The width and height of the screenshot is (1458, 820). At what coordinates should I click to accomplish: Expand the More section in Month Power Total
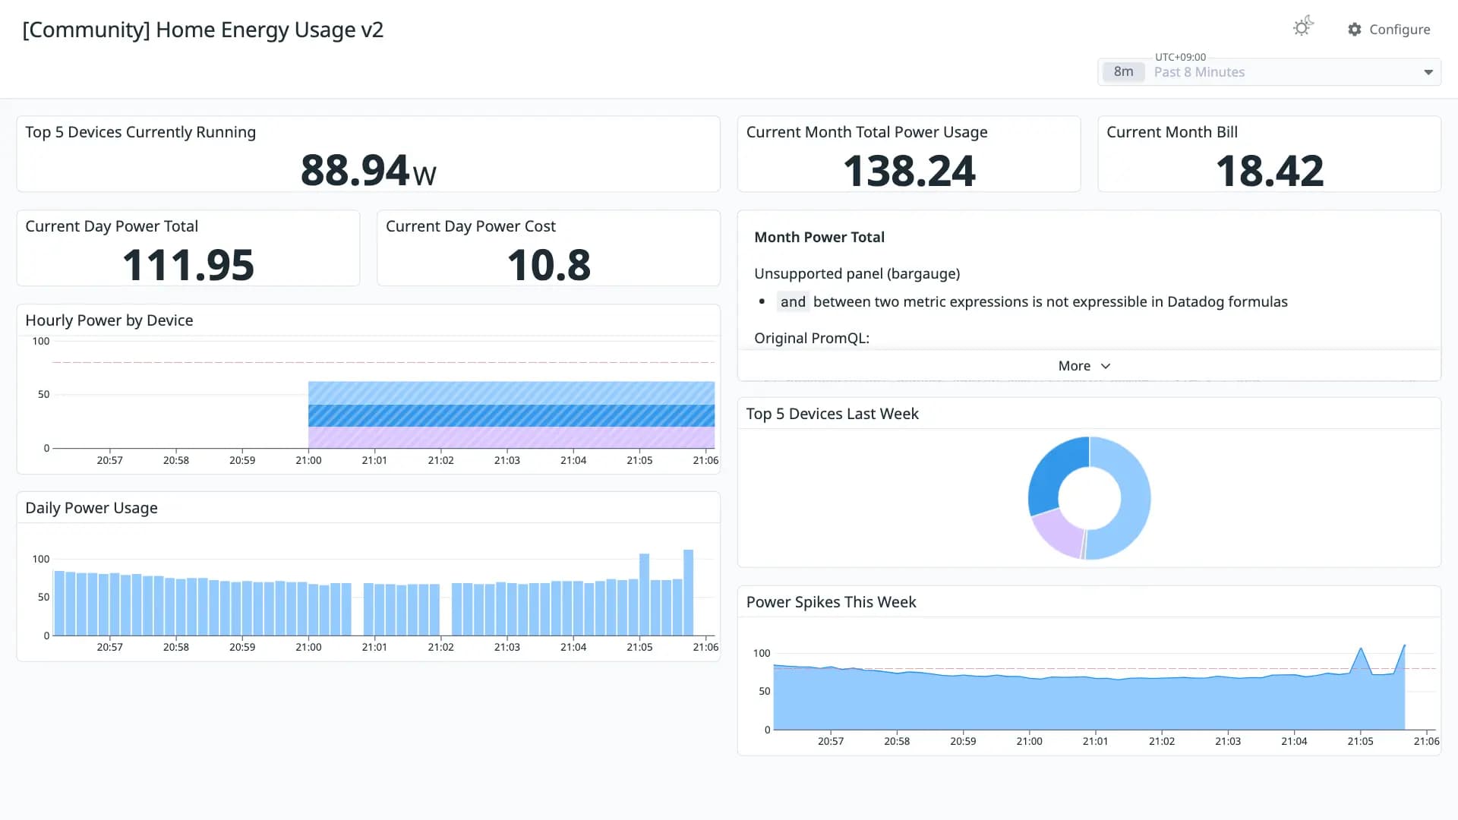[1084, 366]
